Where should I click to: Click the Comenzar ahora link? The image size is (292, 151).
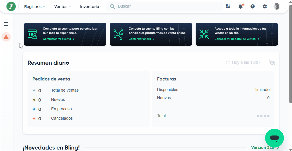pyautogui.click(x=142, y=39)
